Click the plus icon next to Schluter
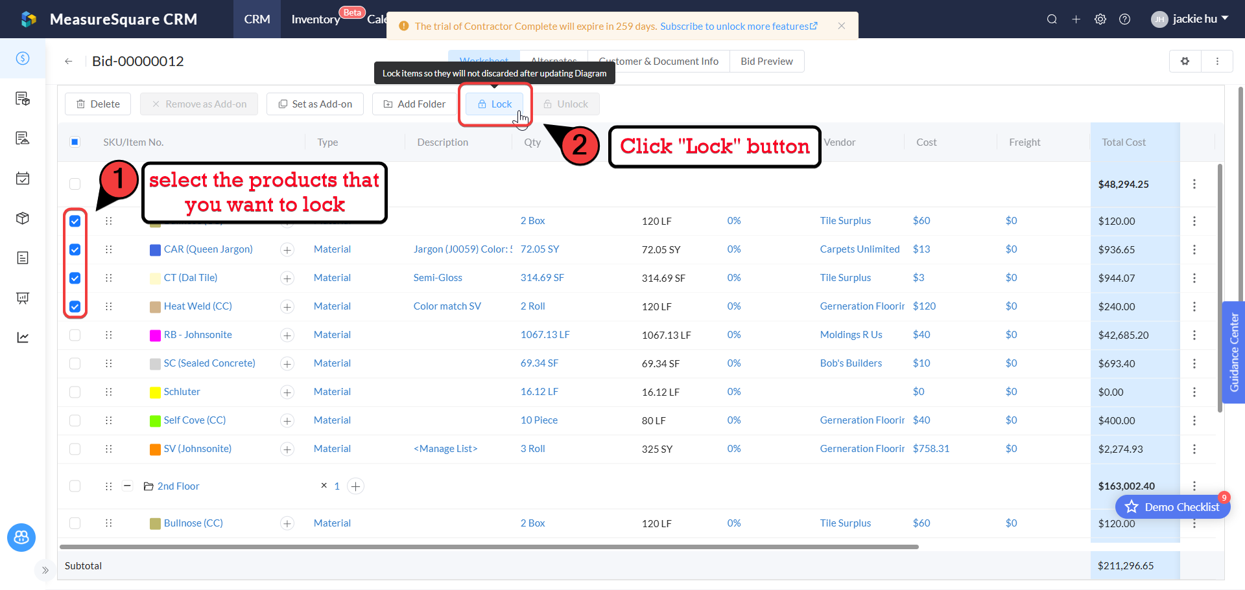This screenshot has height=590, width=1245. point(287,392)
